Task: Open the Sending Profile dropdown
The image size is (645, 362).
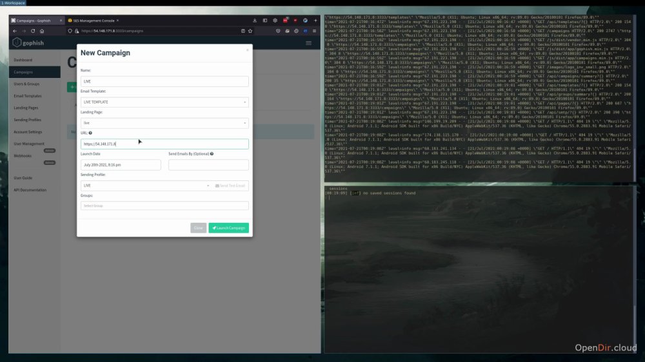Action: (x=146, y=186)
